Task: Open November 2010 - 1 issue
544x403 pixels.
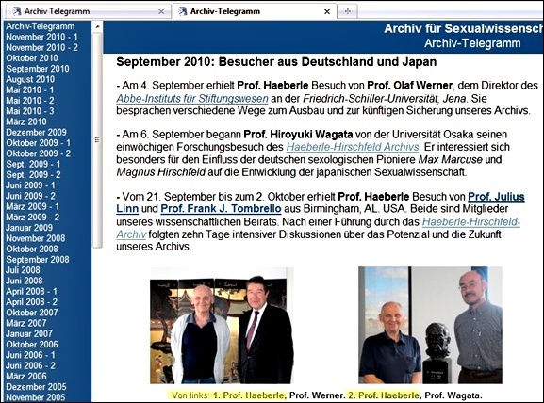Action: (x=41, y=37)
